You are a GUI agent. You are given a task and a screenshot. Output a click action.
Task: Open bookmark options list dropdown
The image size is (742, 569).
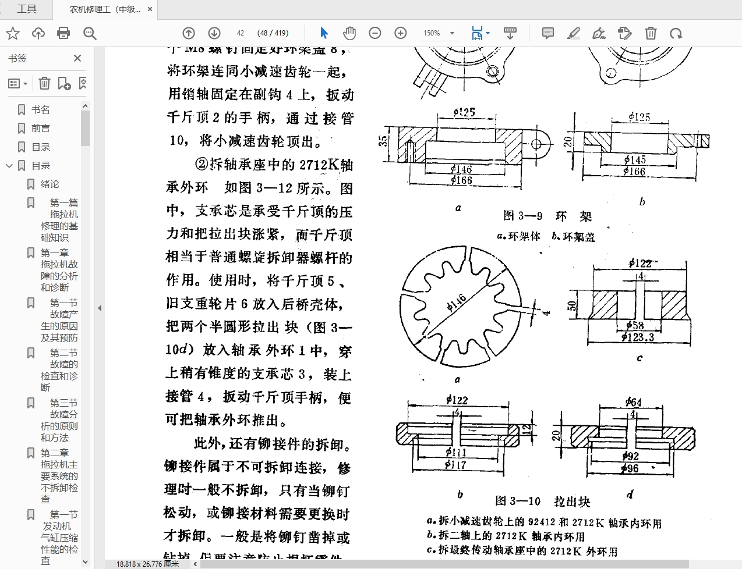pos(17,84)
